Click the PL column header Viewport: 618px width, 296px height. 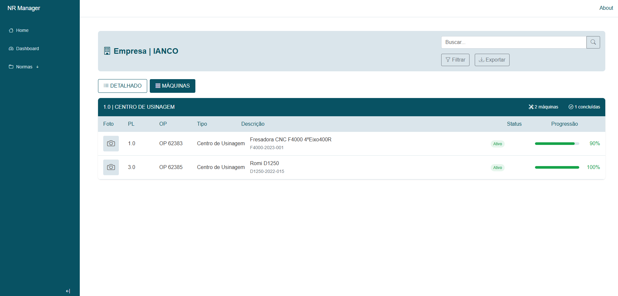pos(131,124)
